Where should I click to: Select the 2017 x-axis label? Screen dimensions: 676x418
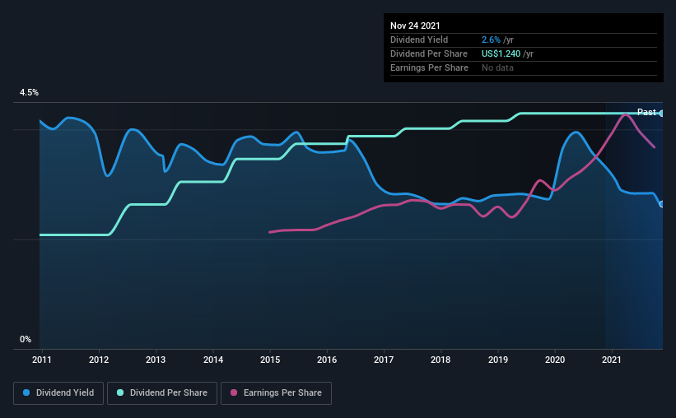(x=384, y=360)
